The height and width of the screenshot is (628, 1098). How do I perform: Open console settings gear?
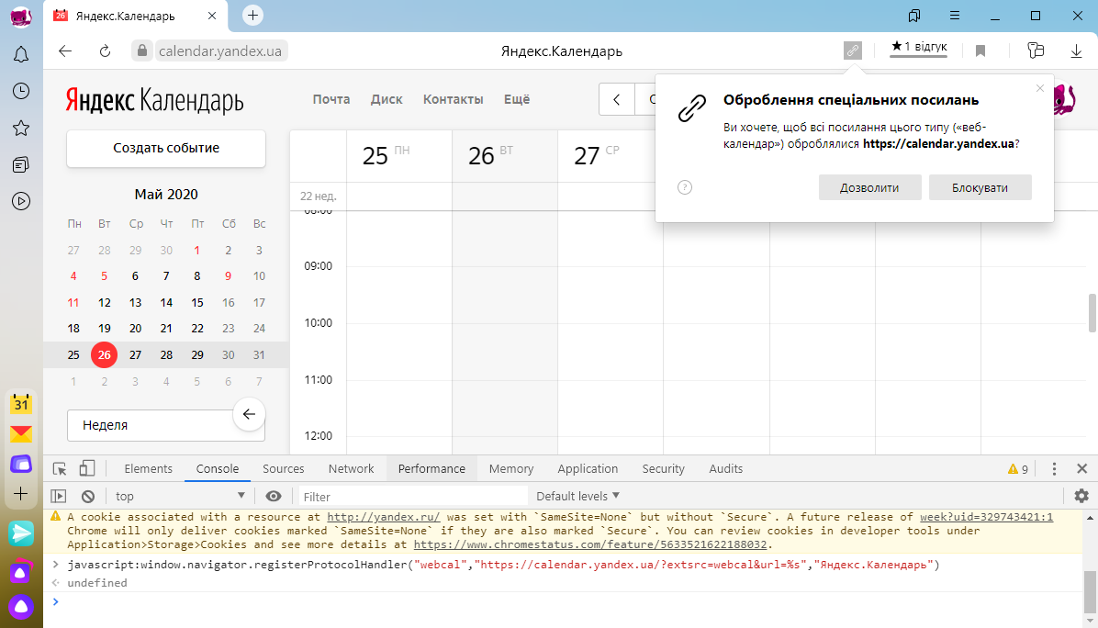tap(1081, 496)
